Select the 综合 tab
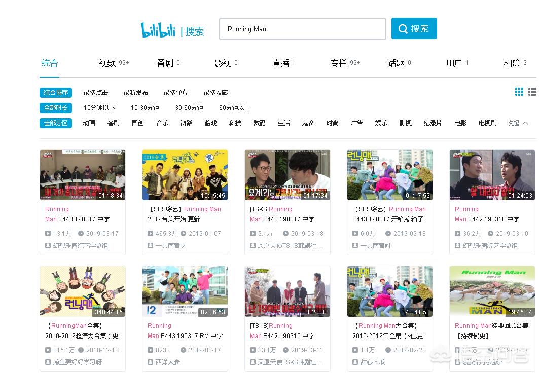The width and height of the screenshot is (539, 373). point(50,63)
